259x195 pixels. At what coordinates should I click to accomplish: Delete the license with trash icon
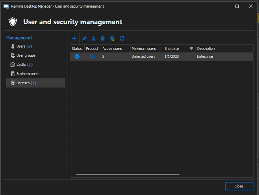tap(103, 38)
